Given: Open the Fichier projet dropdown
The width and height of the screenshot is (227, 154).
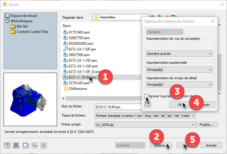Looking at the screenshot, I should 145,125.
